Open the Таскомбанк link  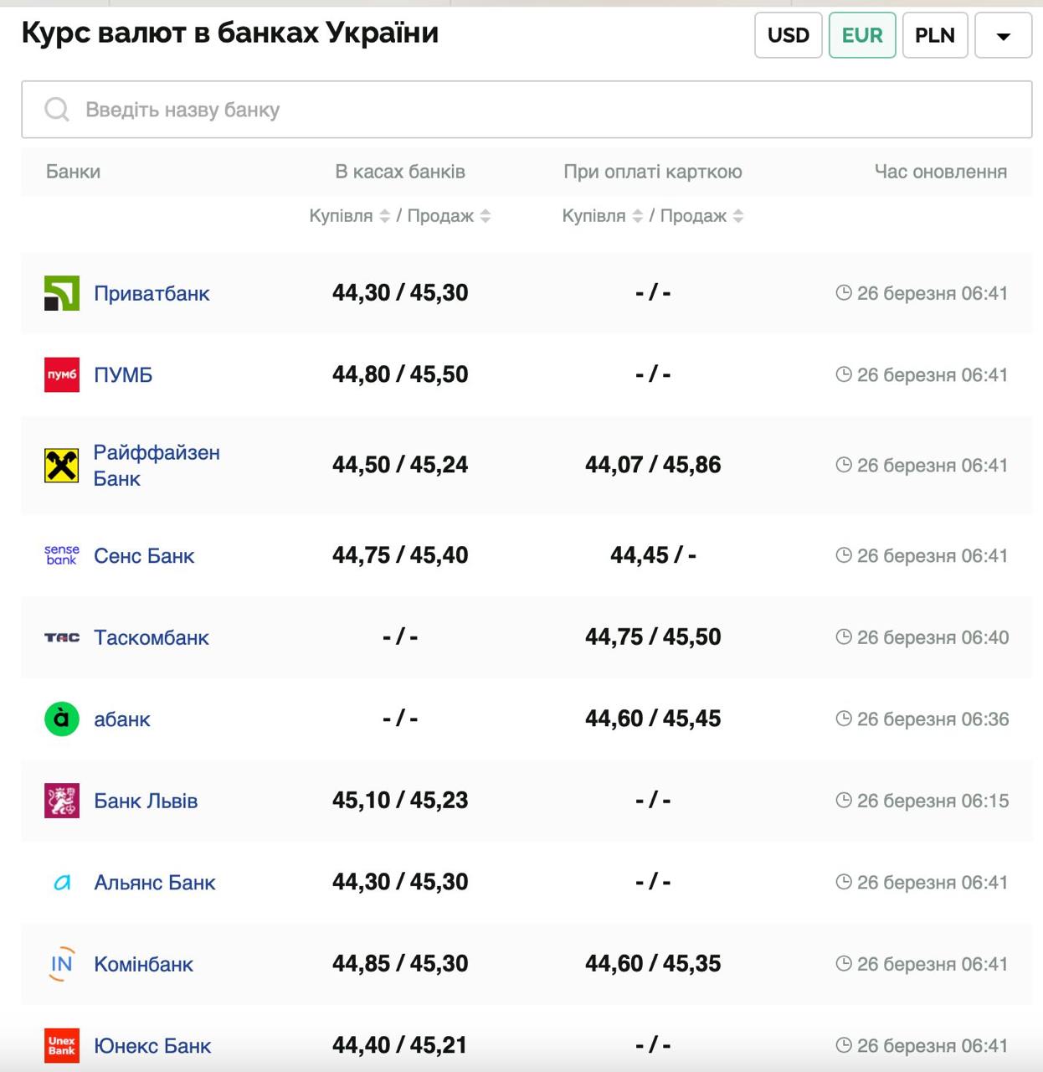tap(151, 637)
